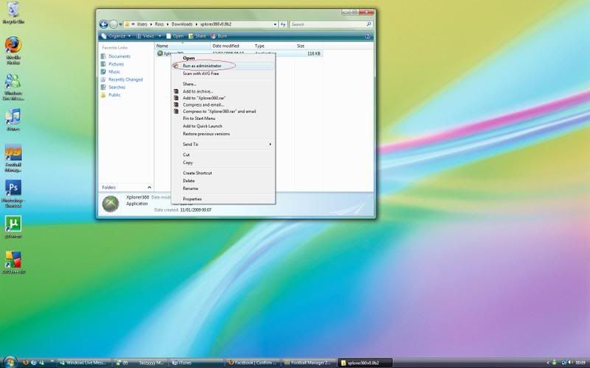590x368 pixels.
Task: Sort by the Name column header
Action: click(x=182, y=46)
